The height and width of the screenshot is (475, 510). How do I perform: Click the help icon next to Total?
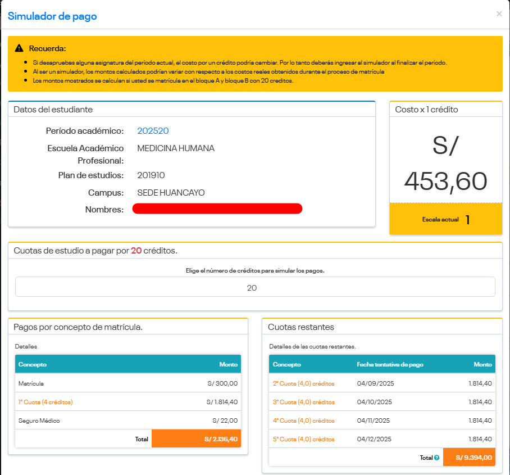point(436,458)
